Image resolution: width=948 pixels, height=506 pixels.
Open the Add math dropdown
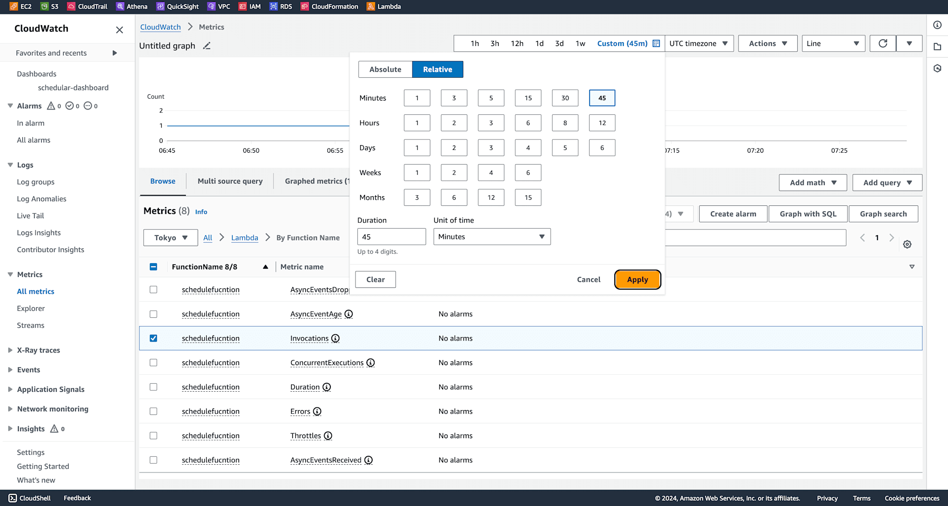pos(813,183)
